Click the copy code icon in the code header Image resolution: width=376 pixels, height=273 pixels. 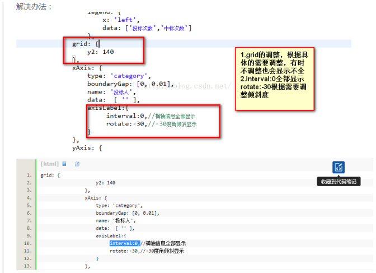coord(77,164)
